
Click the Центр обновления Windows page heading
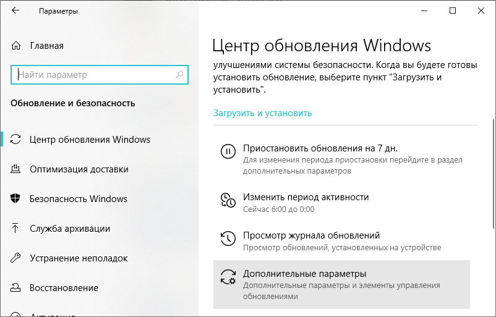pyautogui.click(x=322, y=46)
